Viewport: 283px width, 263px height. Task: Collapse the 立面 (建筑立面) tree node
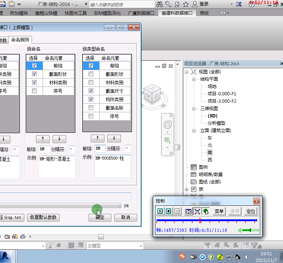[194, 131]
